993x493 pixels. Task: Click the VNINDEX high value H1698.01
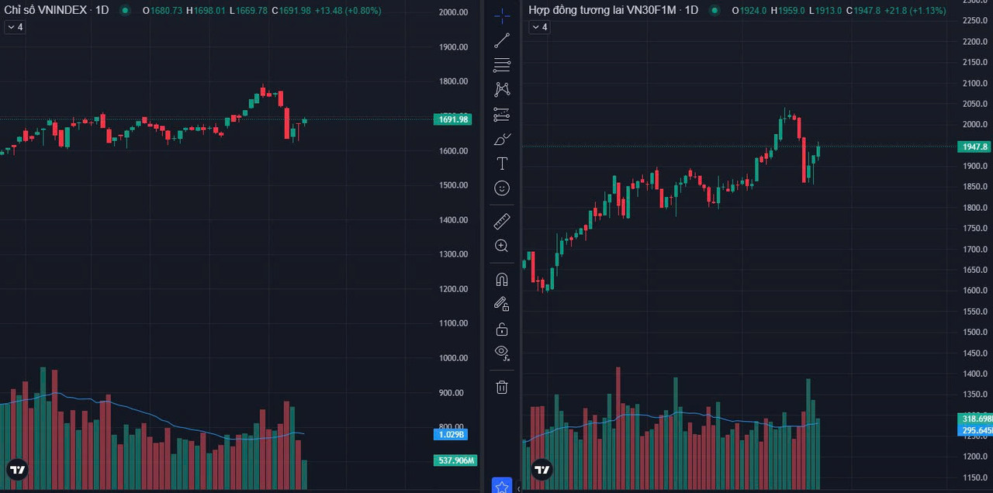pos(206,11)
